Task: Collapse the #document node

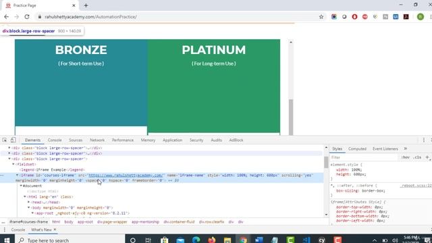Action: pos(21,186)
